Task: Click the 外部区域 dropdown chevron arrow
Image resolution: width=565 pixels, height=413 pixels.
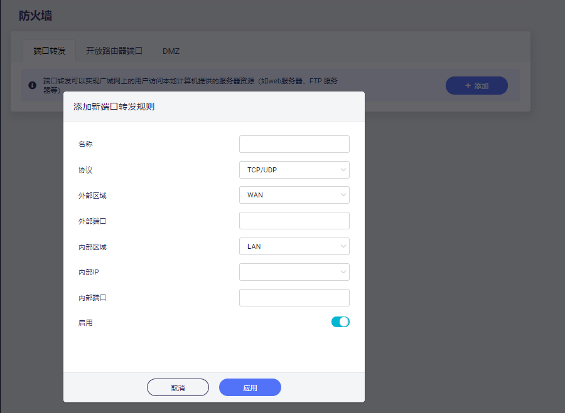Action: tap(343, 195)
